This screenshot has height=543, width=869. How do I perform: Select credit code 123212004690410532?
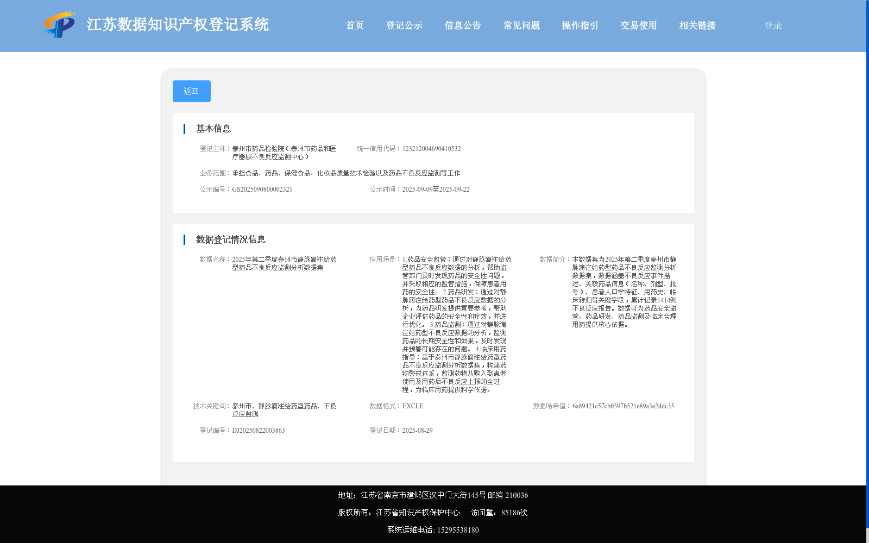click(x=431, y=149)
